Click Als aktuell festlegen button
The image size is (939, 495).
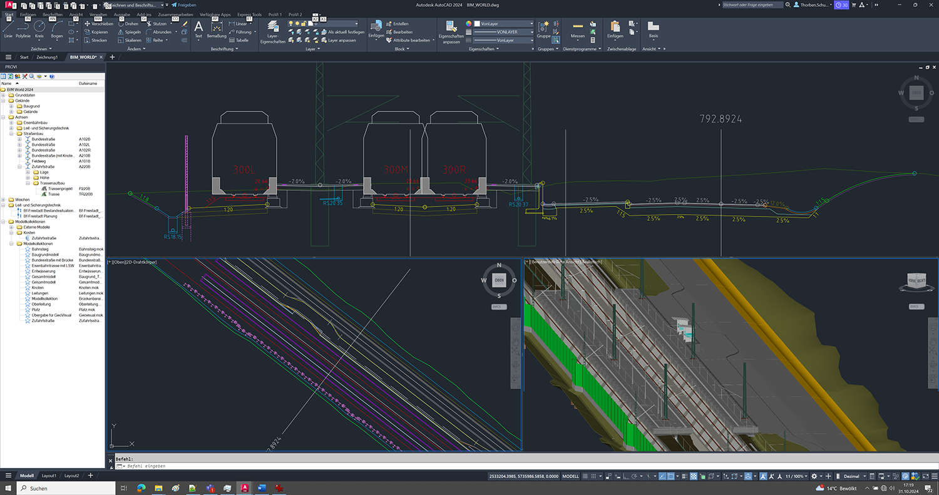tap(346, 32)
